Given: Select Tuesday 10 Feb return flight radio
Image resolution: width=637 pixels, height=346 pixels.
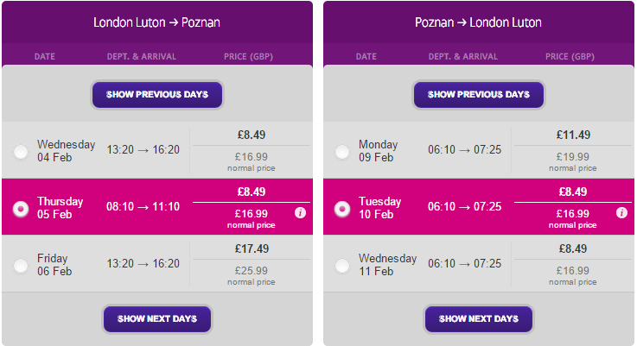Looking at the screenshot, I should [342, 209].
